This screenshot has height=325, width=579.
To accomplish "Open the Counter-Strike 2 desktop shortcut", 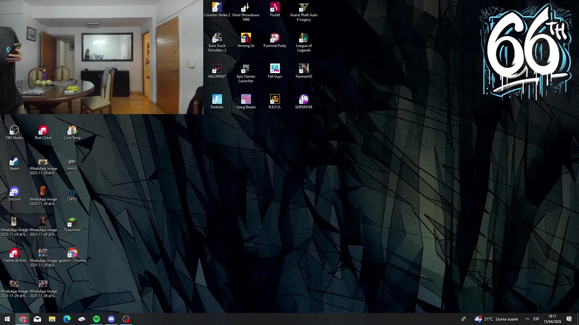I will (x=217, y=10).
